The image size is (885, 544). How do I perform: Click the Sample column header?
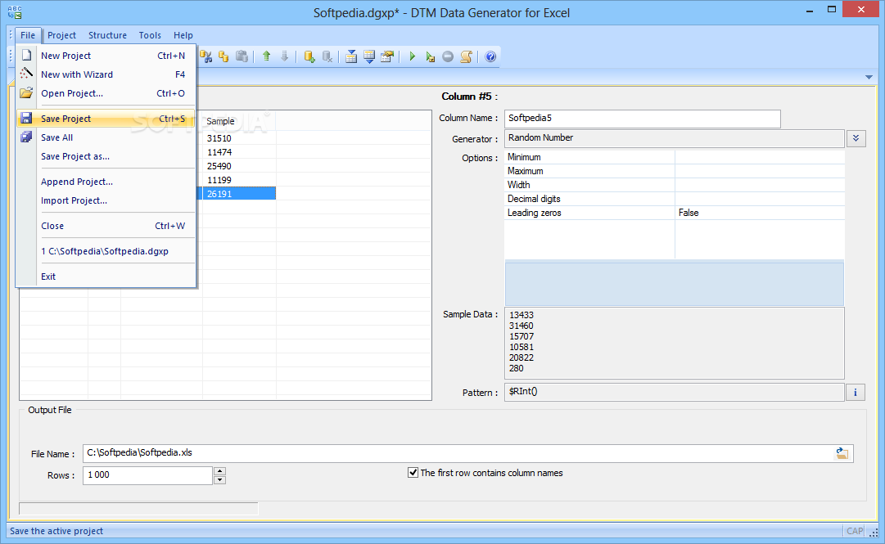pyautogui.click(x=239, y=120)
